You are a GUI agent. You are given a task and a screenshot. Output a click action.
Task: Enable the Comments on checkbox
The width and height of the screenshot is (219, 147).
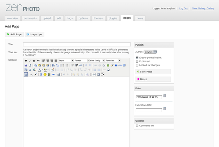tap(137, 125)
